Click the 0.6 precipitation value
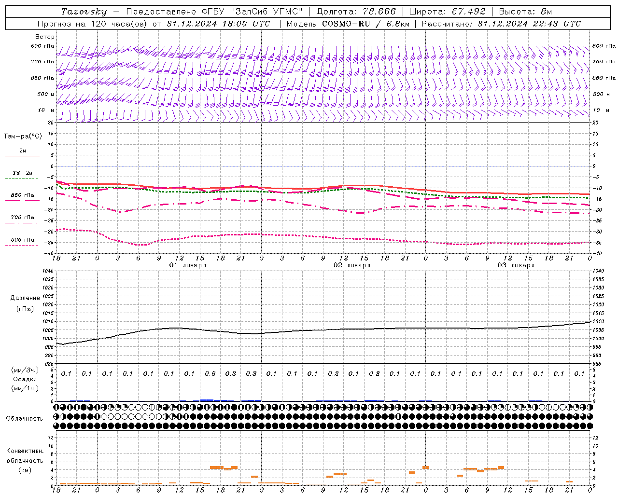Image resolution: width=618 pixels, height=494 pixels. pos(210,373)
